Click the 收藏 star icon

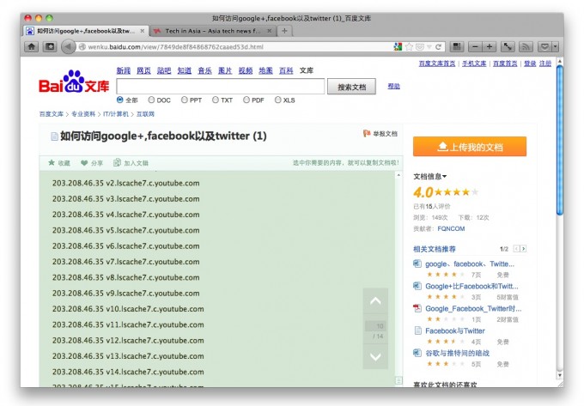52,162
